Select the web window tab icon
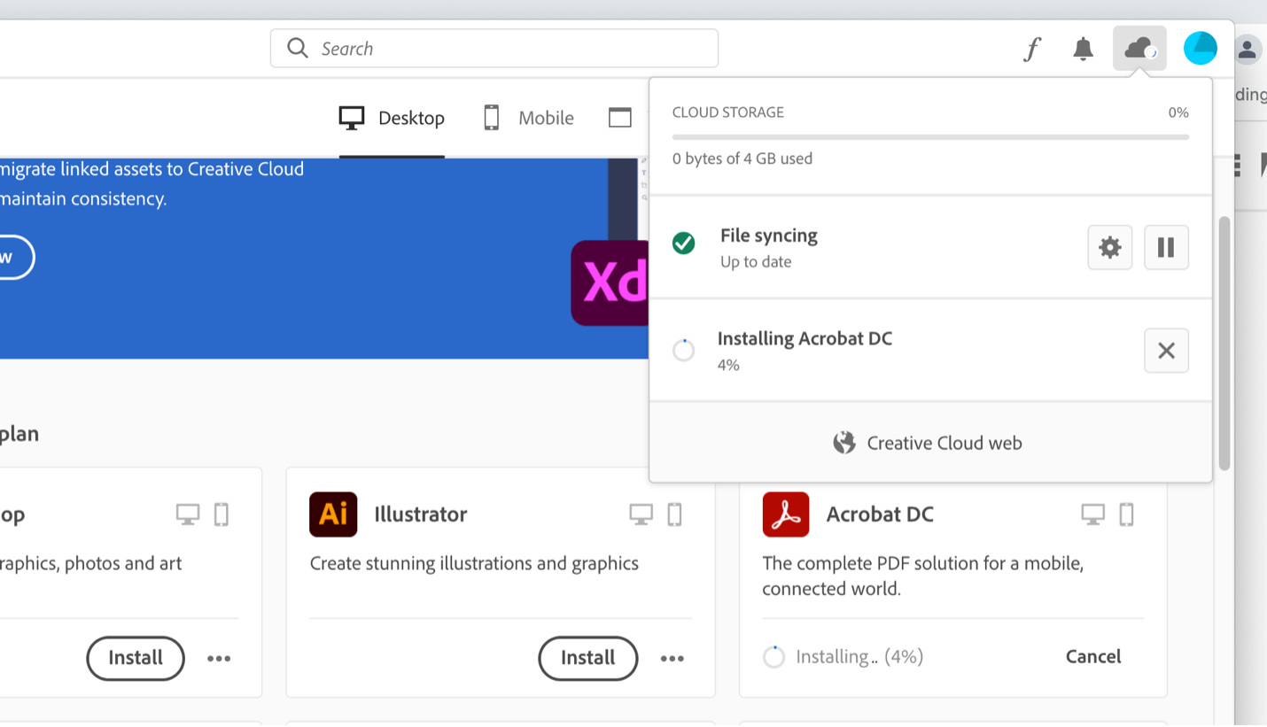The width and height of the screenshot is (1267, 727). click(620, 118)
